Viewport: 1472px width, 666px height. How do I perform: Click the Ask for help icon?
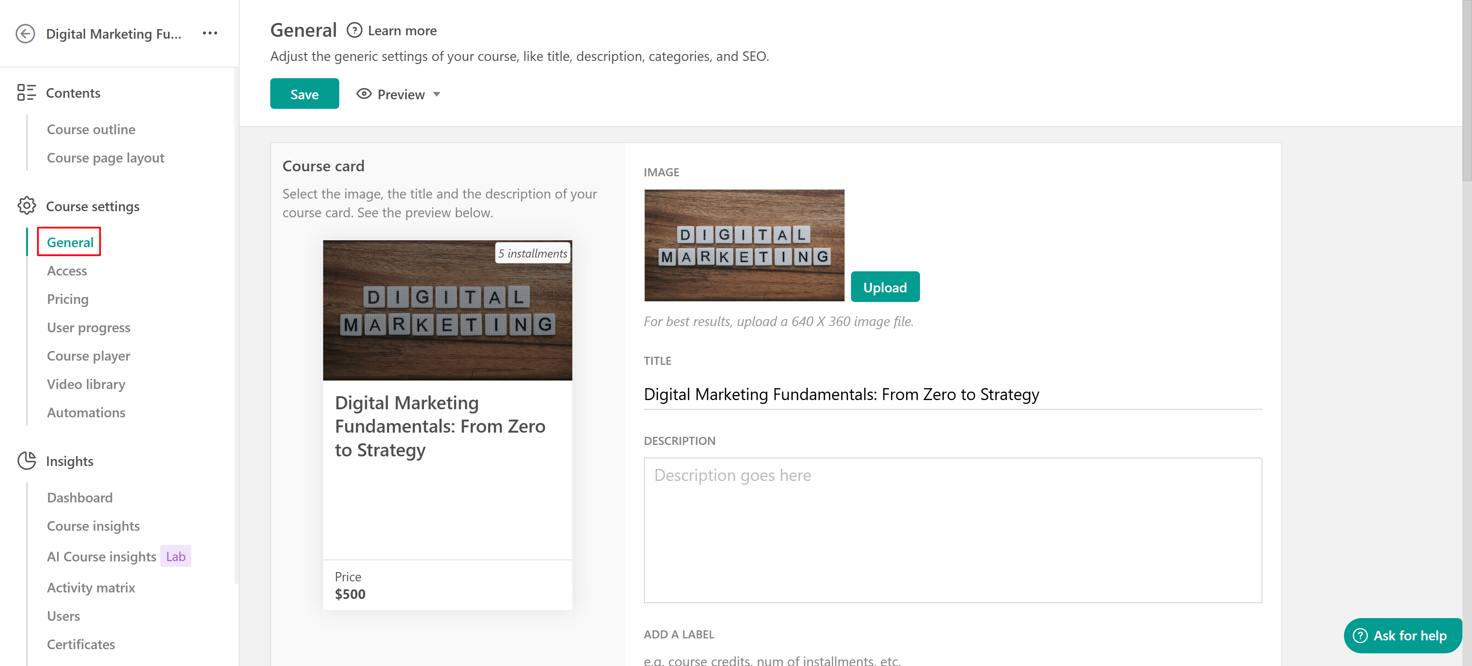[1360, 635]
